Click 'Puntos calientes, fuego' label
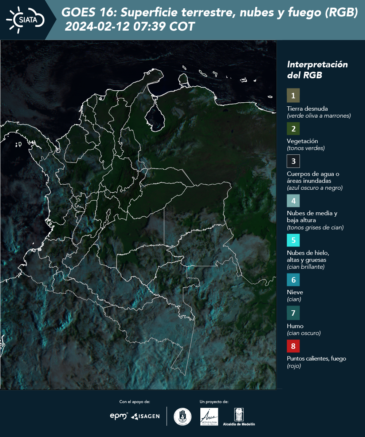365x437 pixels. coord(317,358)
